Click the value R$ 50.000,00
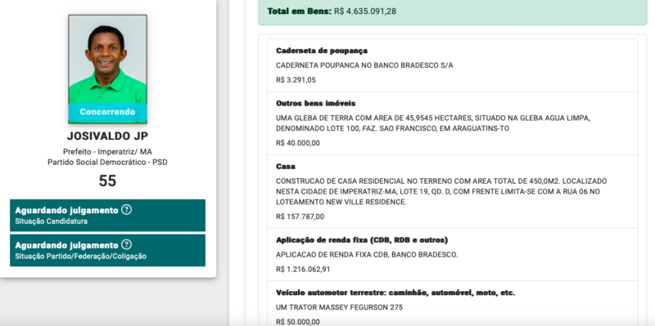 tap(298, 322)
